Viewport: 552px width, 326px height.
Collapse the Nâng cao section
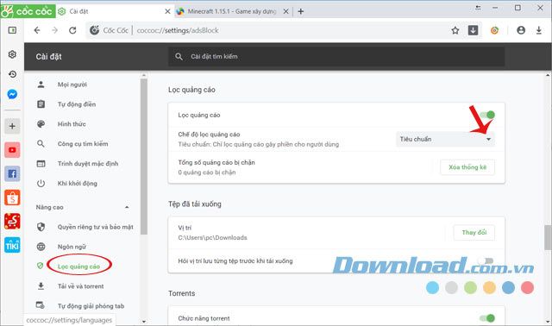[127, 207]
